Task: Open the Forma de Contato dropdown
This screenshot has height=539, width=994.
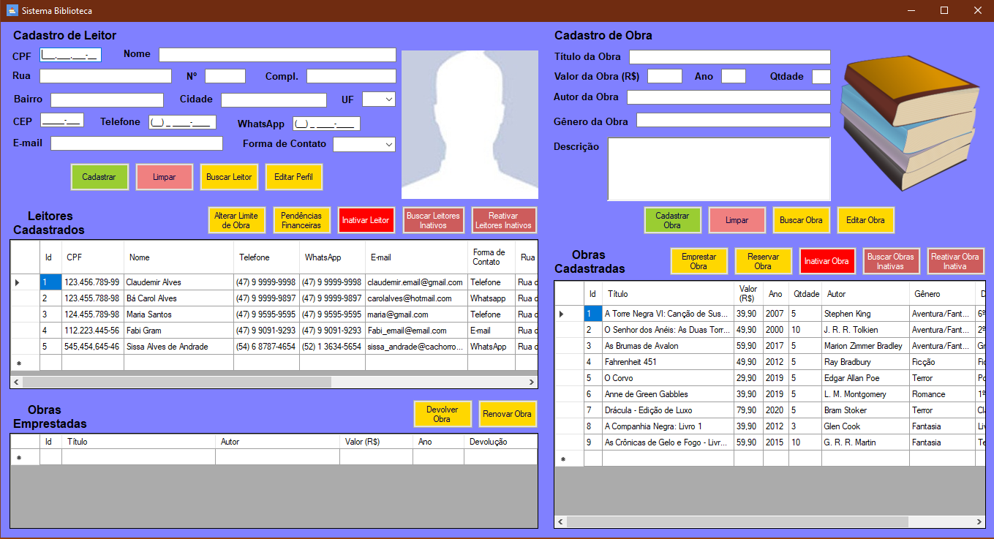Action: click(388, 144)
